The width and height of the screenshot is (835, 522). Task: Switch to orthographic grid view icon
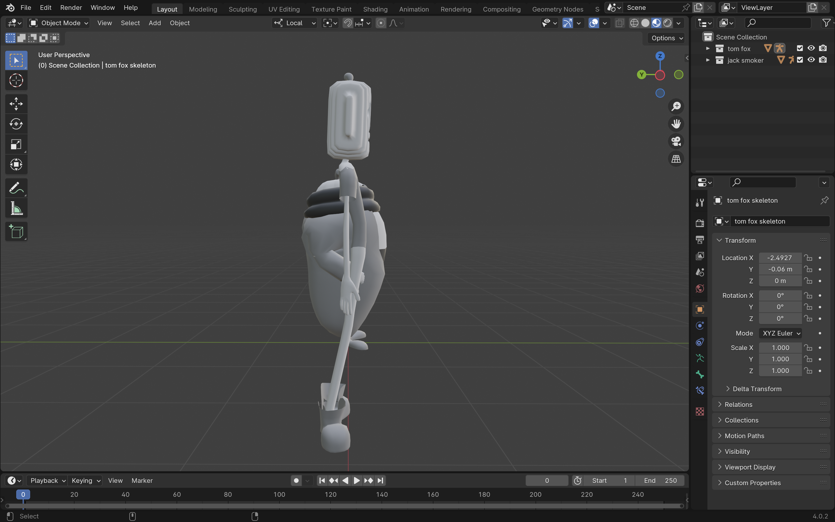point(676,159)
